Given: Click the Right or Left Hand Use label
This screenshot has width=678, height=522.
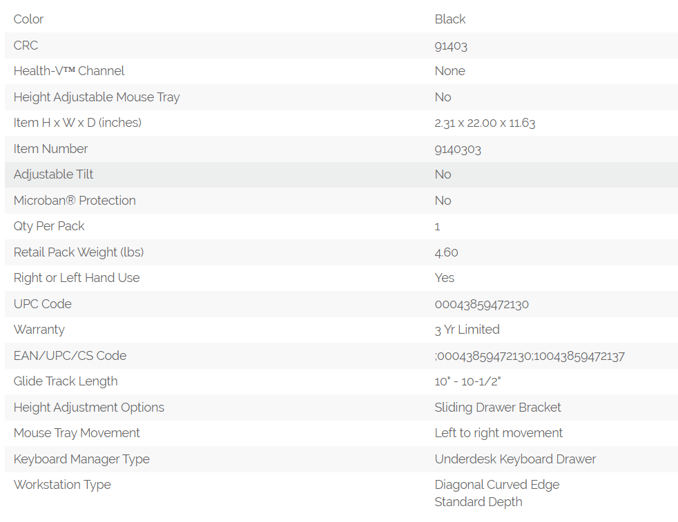Looking at the screenshot, I should pyautogui.click(x=77, y=278).
